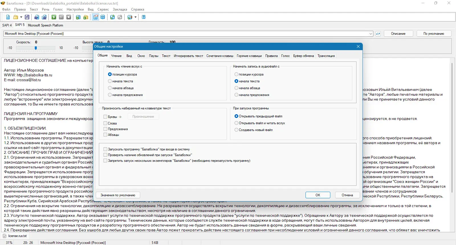Select Создавать новый файл at startup
The width and height of the screenshot is (456, 245).
[236, 130]
